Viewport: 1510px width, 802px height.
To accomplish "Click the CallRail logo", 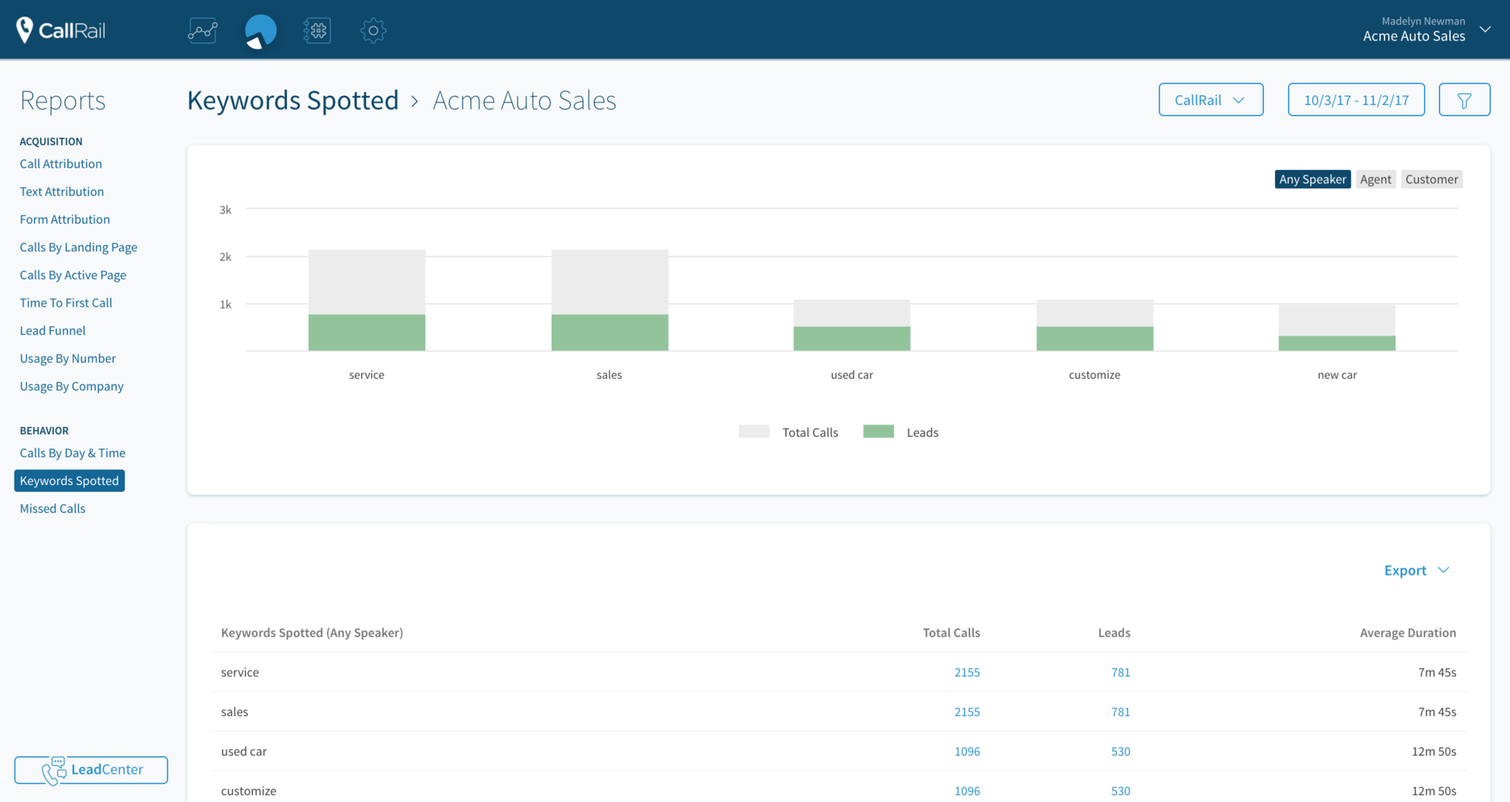I will click(x=60, y=30).
